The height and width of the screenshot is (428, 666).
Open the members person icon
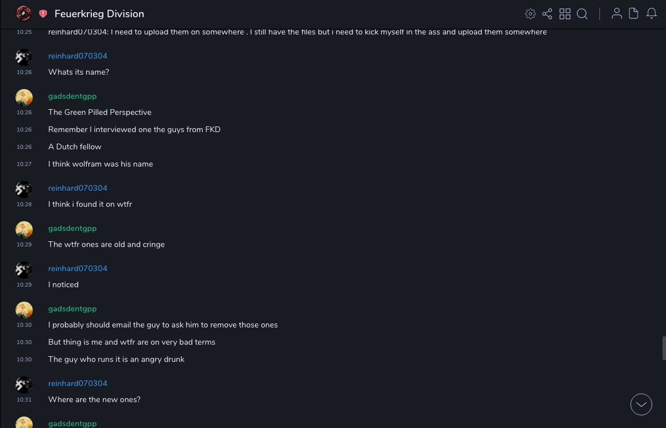tap(617, 14)
